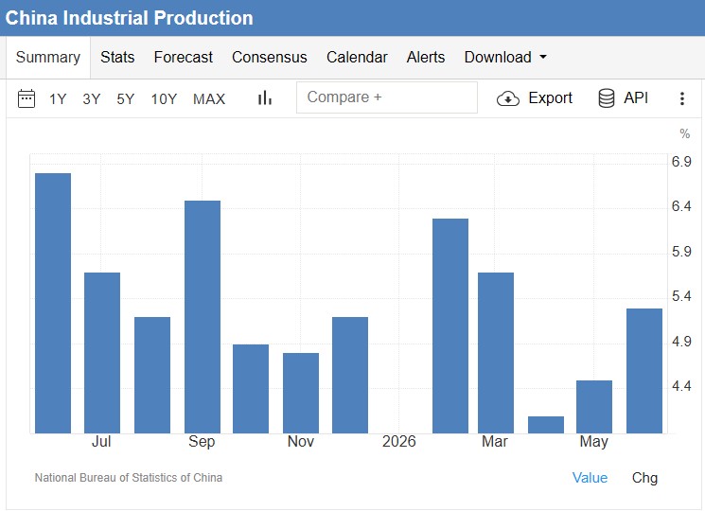
Task: Change chart type via bar chart icon
Action: (265, 98)
